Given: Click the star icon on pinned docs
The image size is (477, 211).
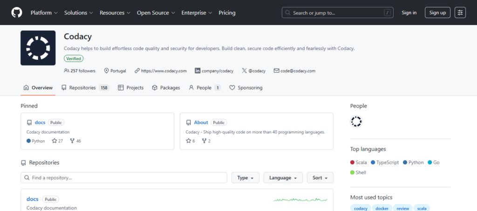Looking at the screenshot, I should tap(55, 141).
